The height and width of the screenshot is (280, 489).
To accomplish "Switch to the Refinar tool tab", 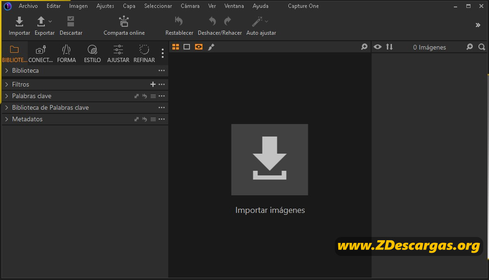I will (x=144, y=54).
